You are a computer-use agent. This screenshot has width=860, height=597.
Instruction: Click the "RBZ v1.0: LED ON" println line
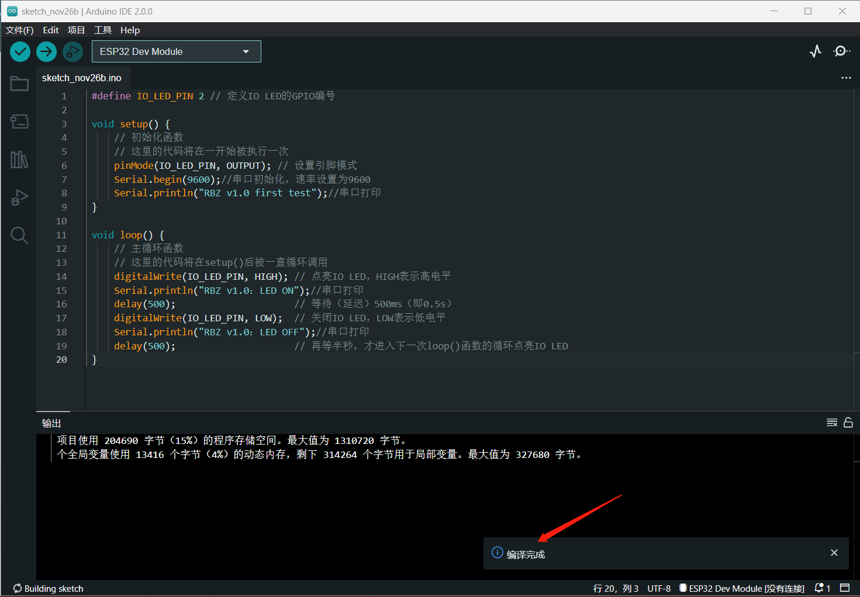coord(239,290)
